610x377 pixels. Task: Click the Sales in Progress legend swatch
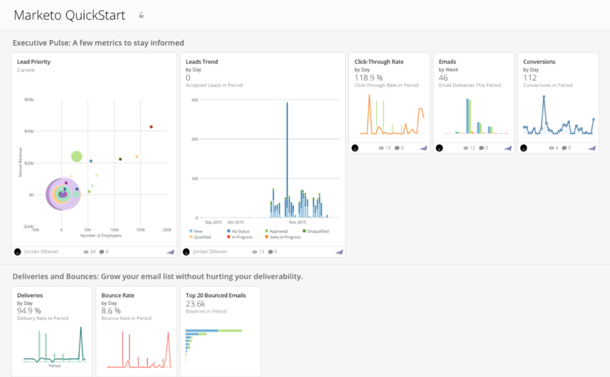[266, 237]
